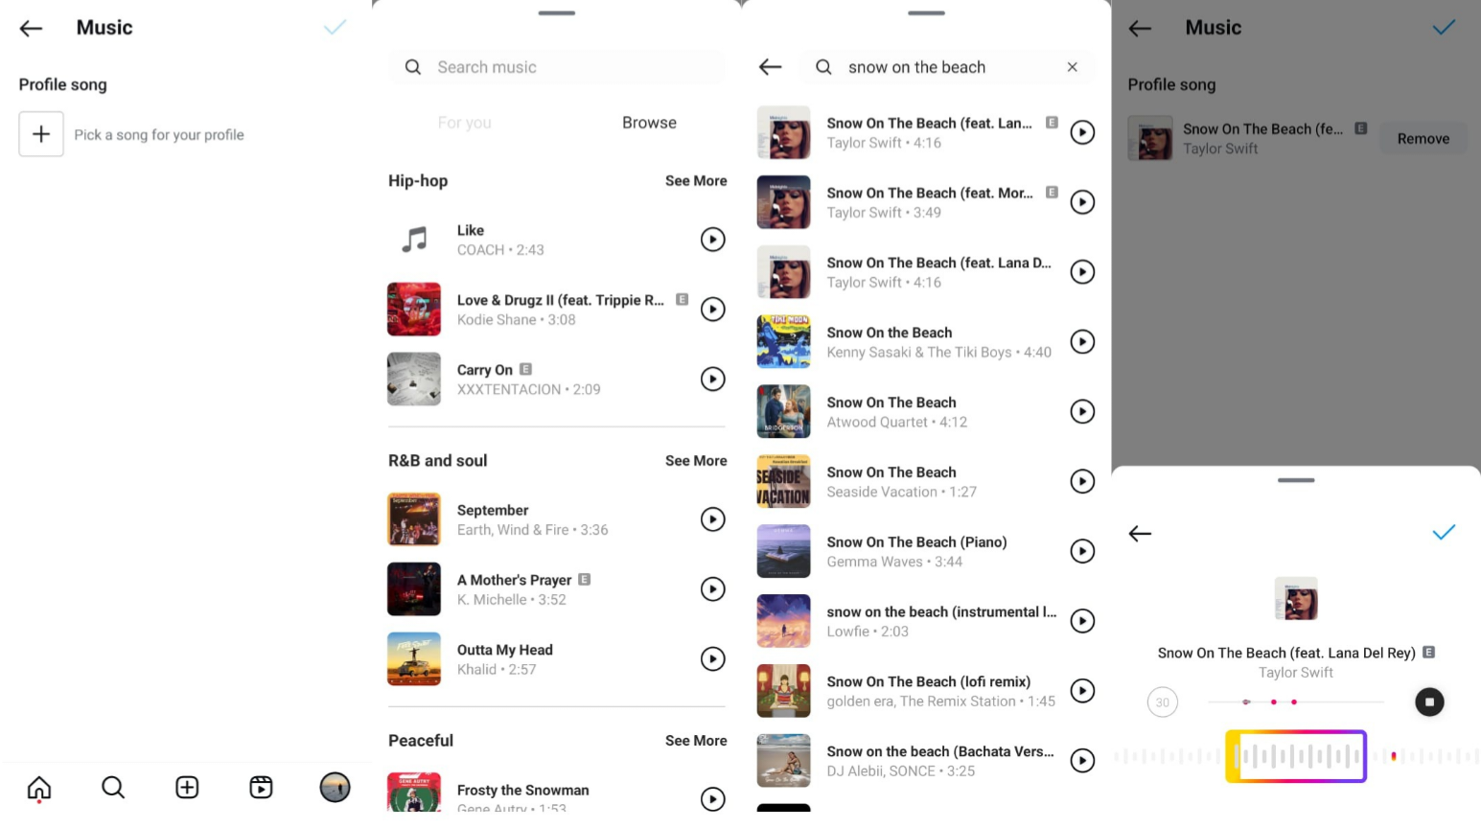Switch to the Browse tab

point(649,123)
